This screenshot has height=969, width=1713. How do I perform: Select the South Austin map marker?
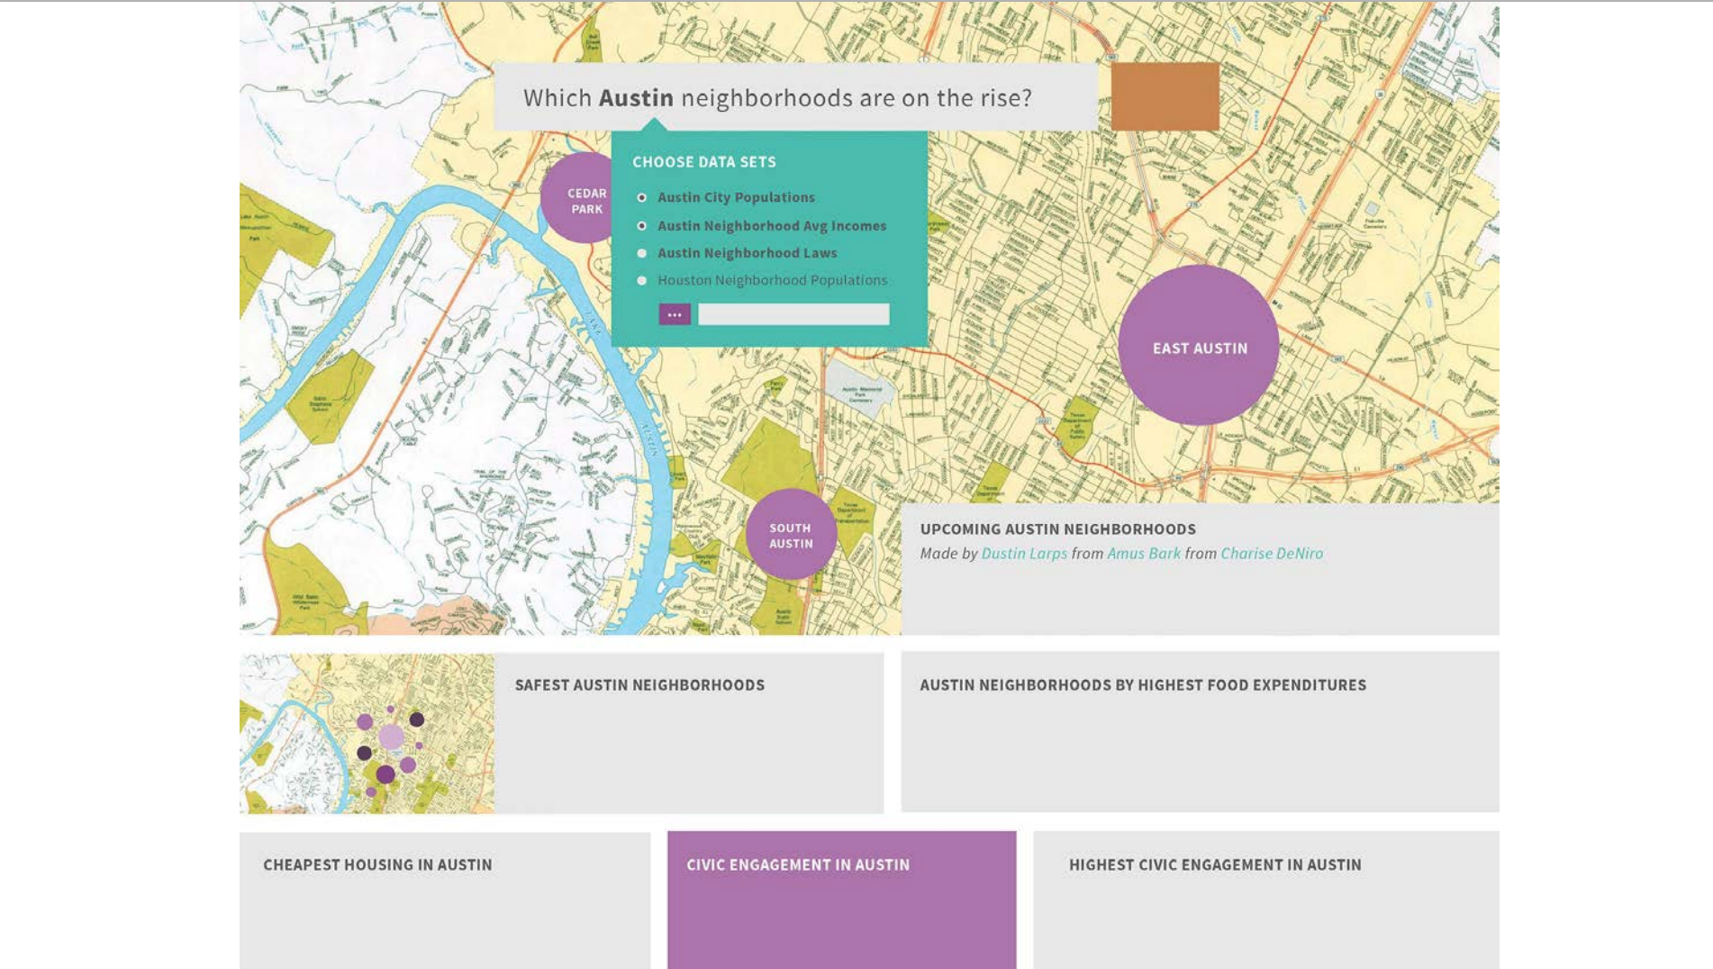pos(790,534)
